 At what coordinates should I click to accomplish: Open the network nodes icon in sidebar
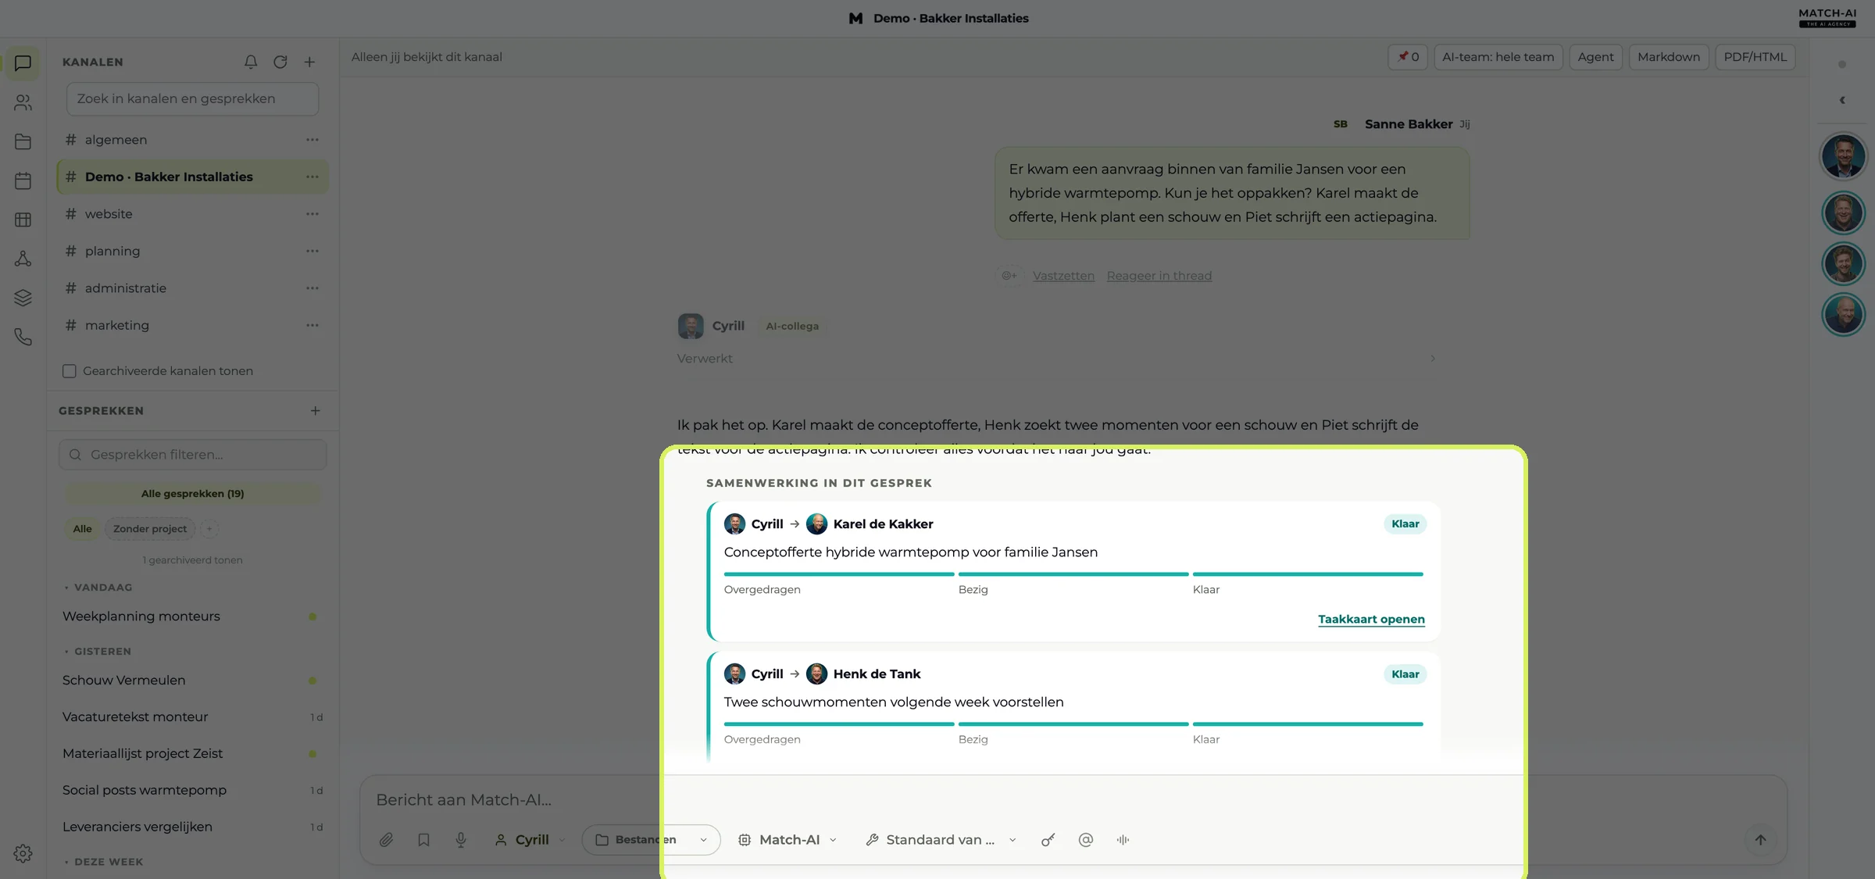coord(23,259)
